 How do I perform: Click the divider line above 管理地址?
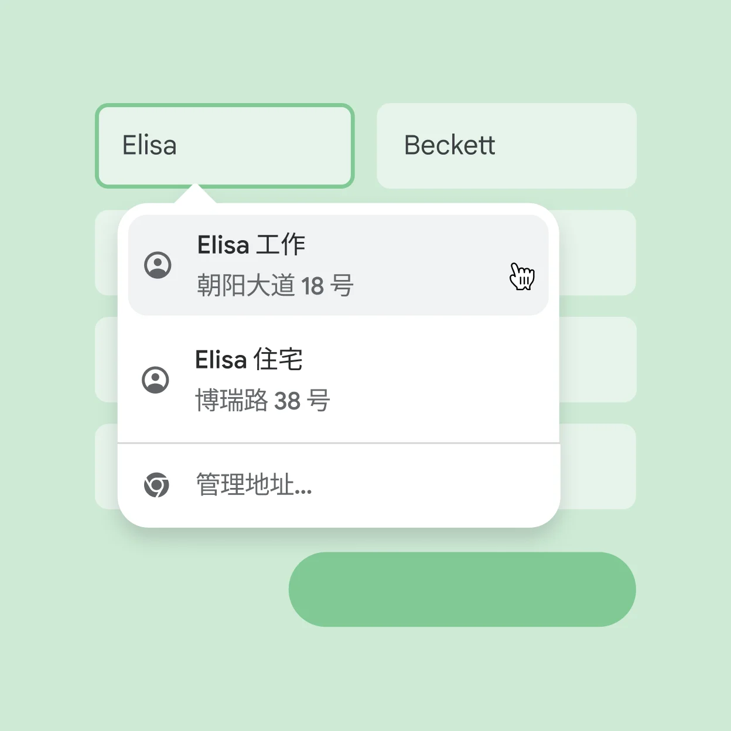pyautogui.click(x=339, y=443)
